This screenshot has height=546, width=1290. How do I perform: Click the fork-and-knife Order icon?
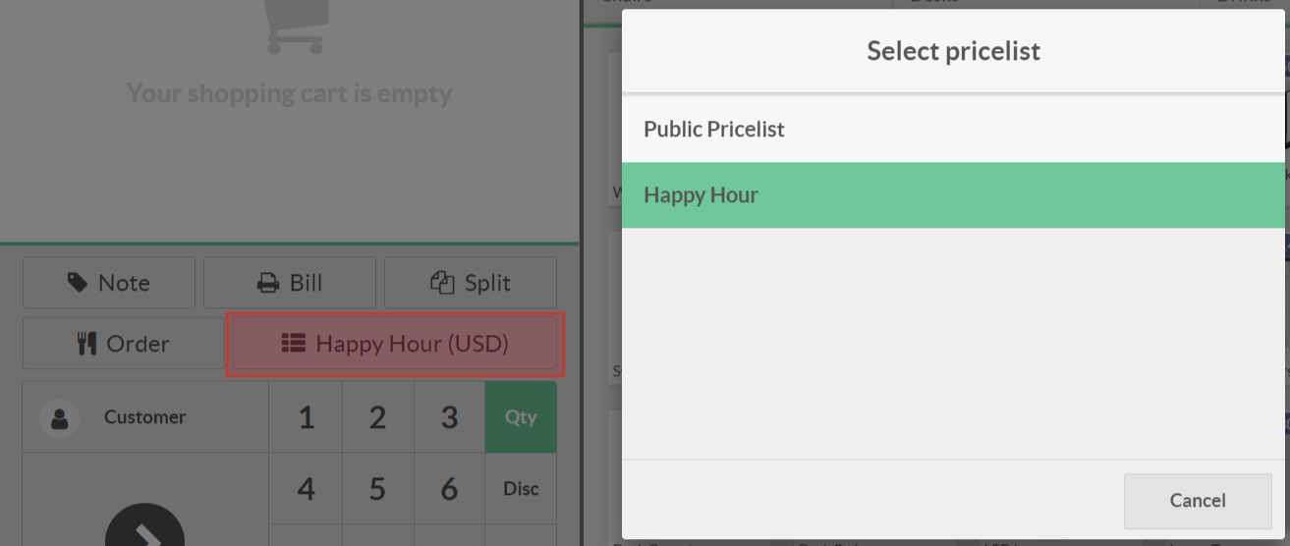(86, 344)
